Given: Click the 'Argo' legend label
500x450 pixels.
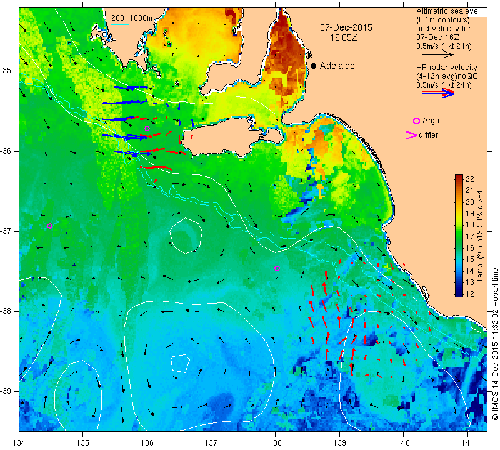Looking at the screenshot, I should [x=431, y=121].
